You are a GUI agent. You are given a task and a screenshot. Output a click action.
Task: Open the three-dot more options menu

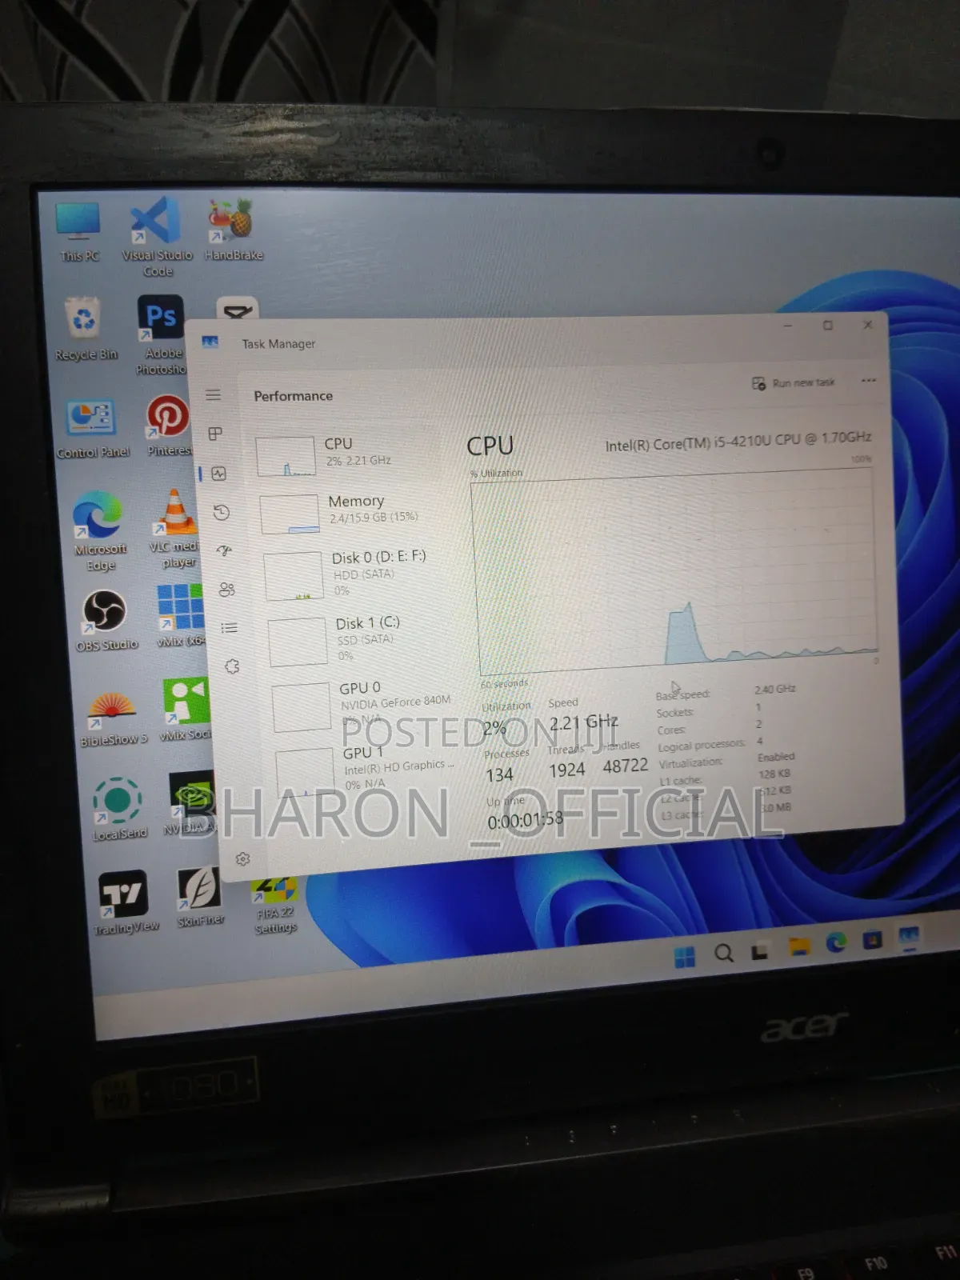(868, 381)
